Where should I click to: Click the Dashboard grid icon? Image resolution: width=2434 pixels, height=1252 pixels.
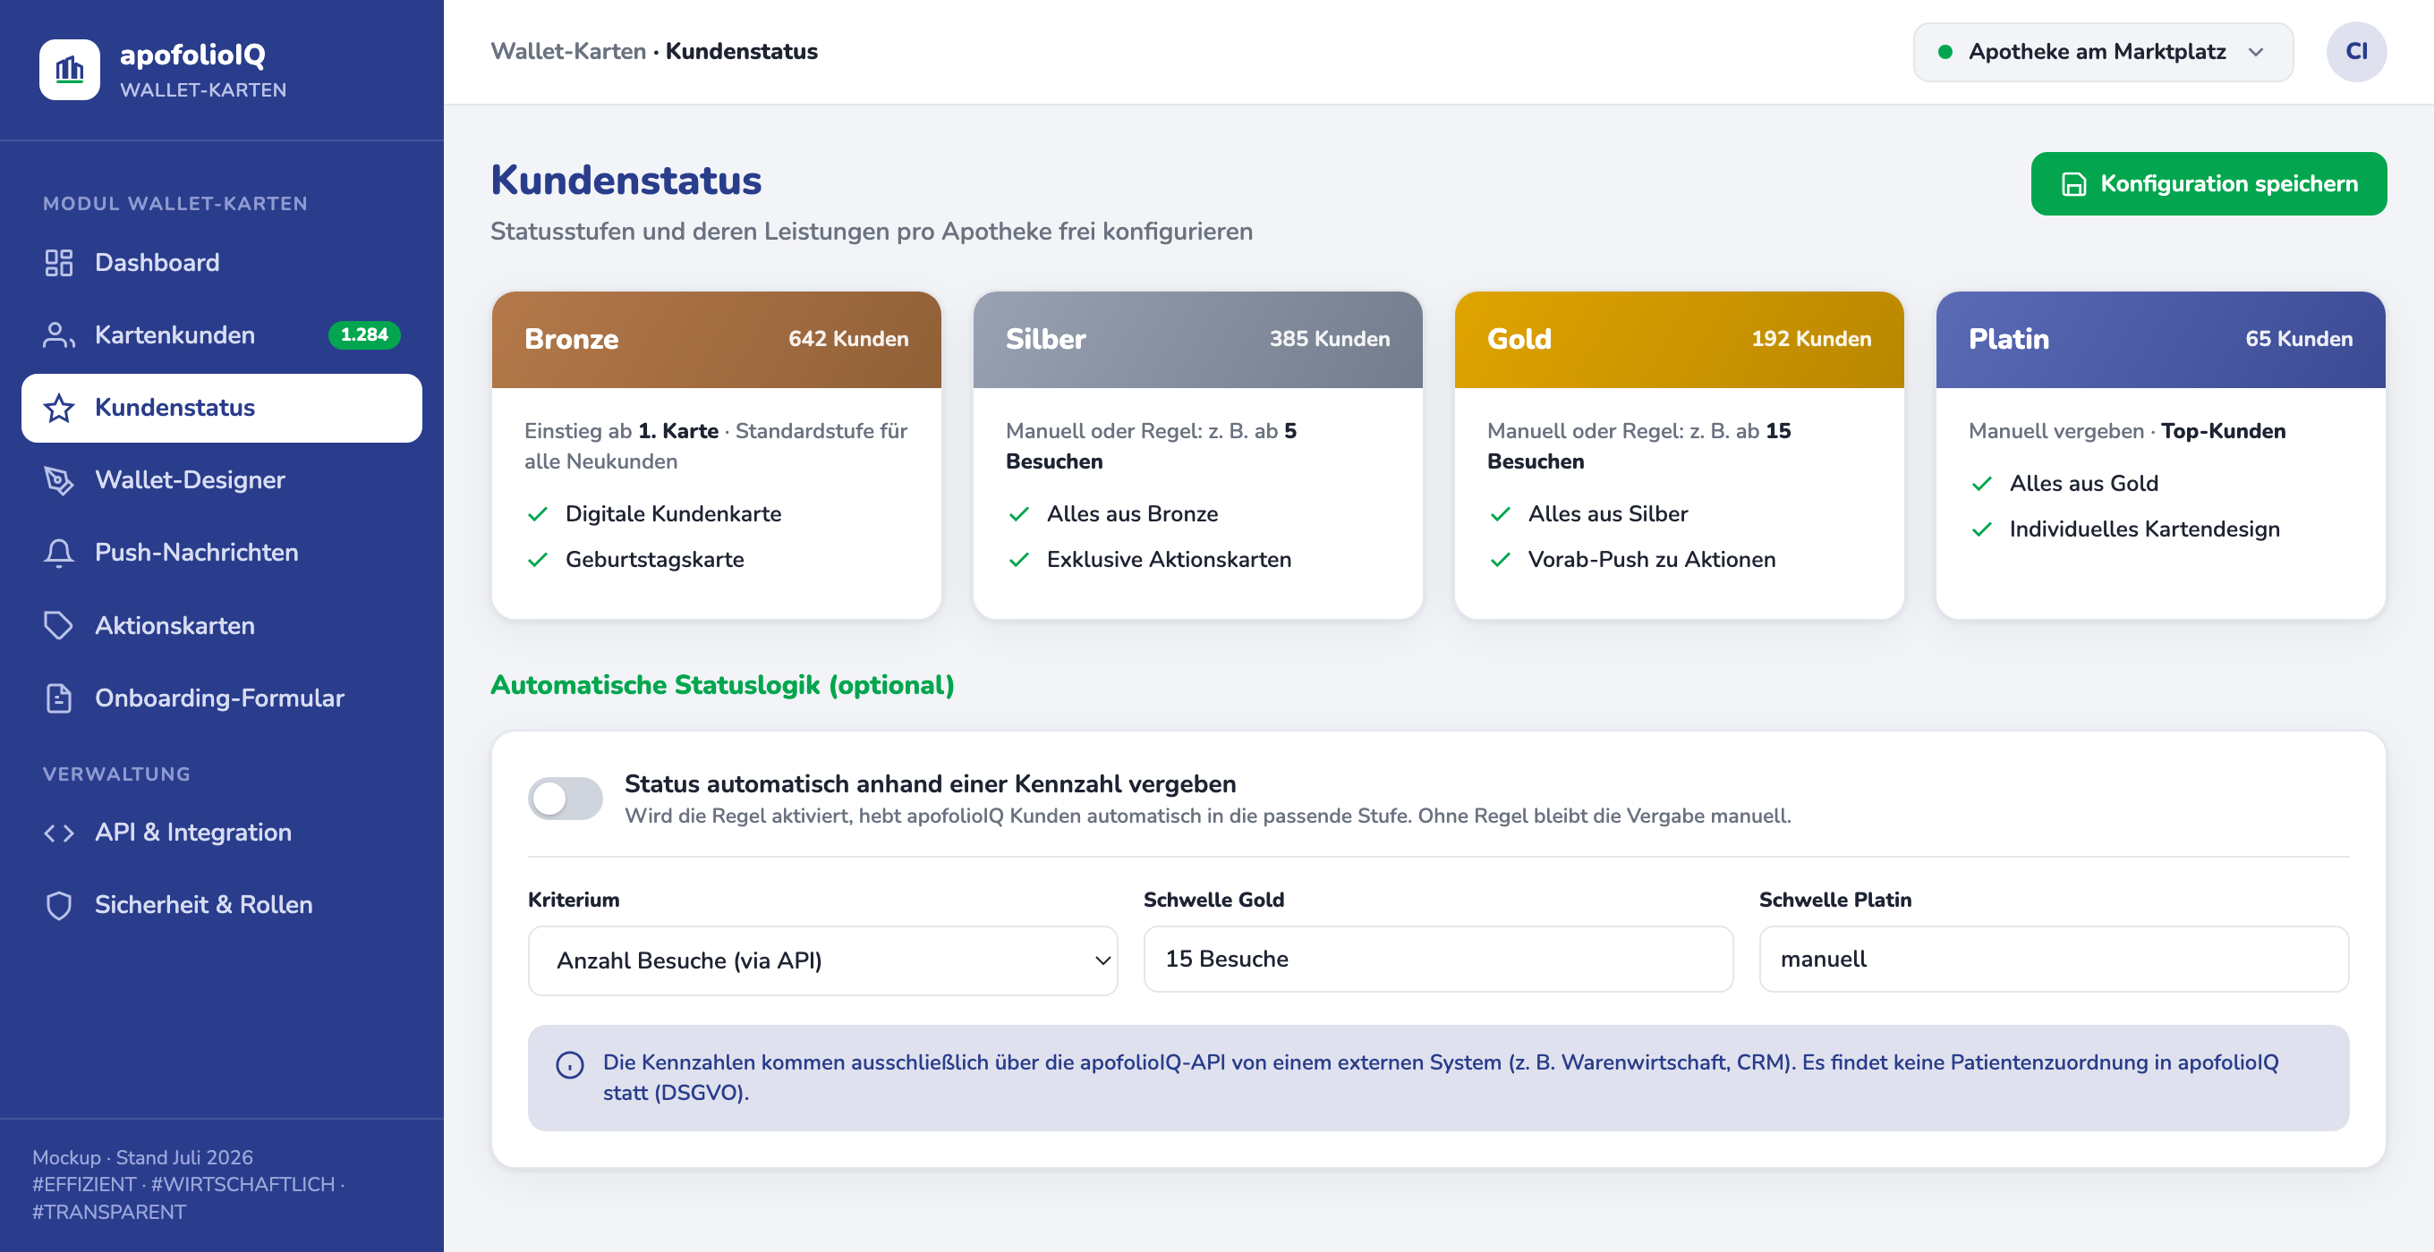click(58, 263)
